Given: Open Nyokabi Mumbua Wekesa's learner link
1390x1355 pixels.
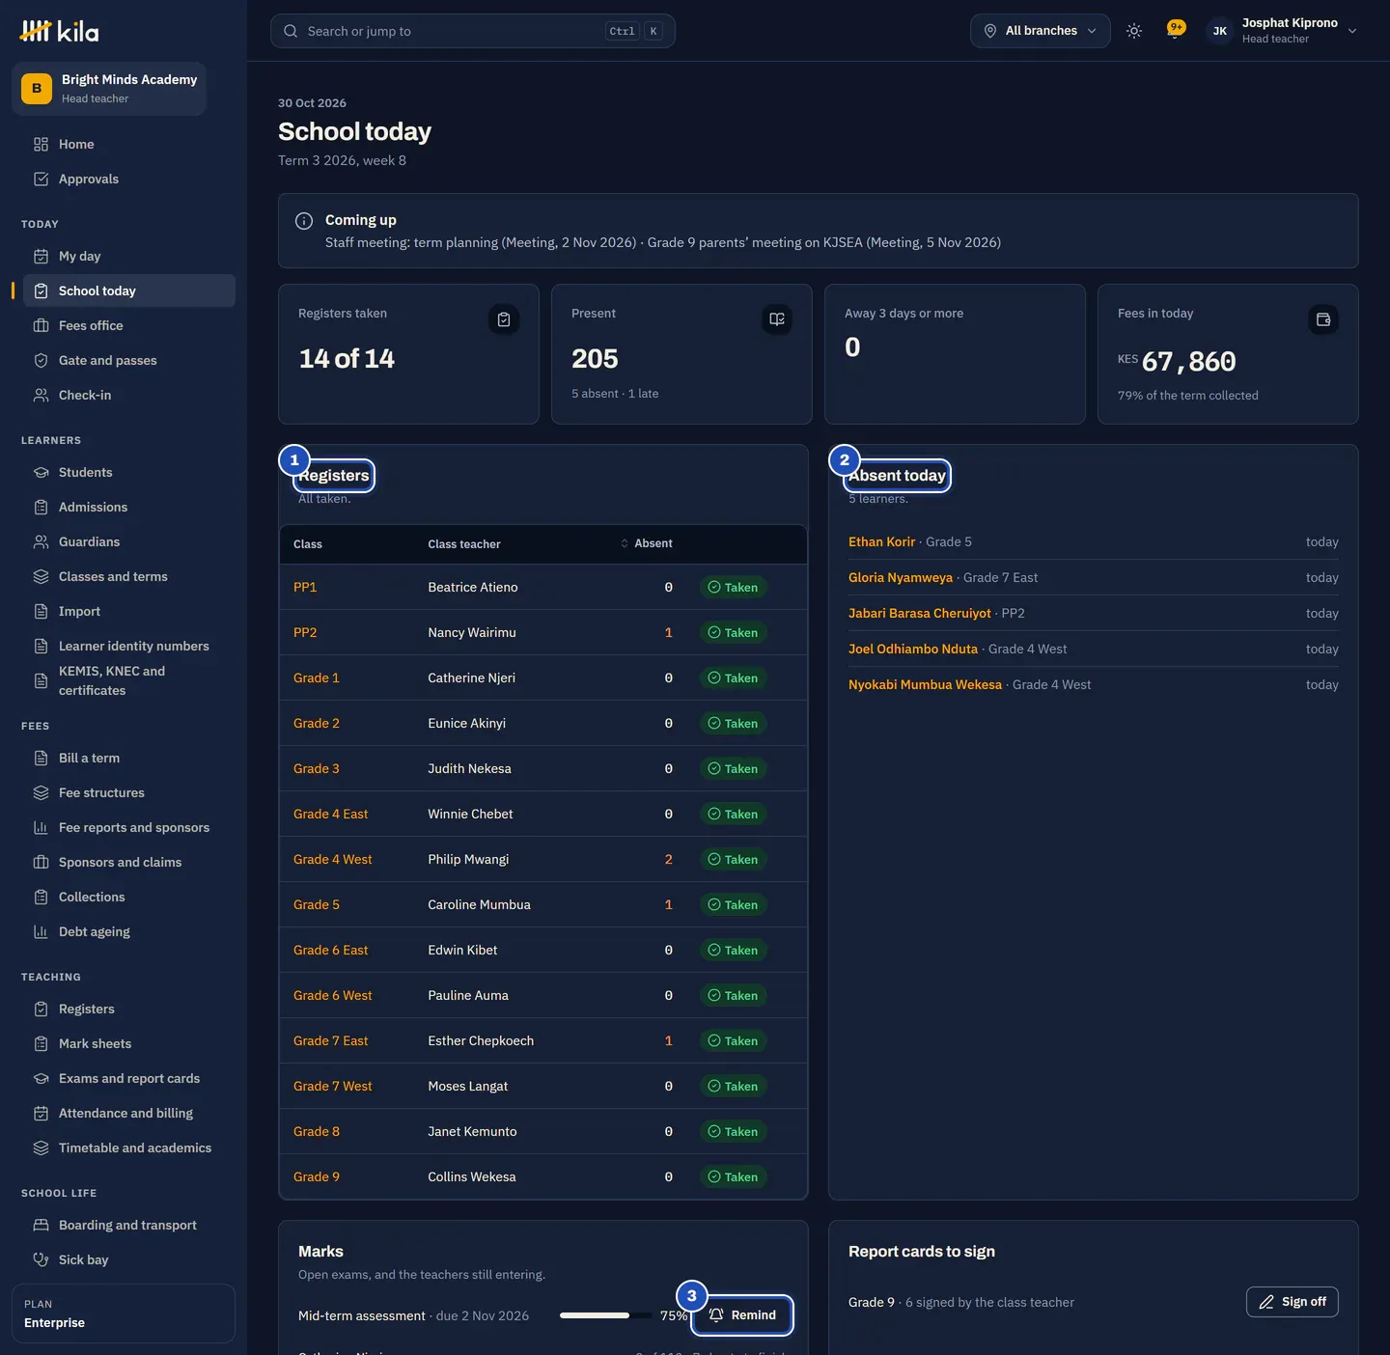Looking at the screenshot, I should (x=925, y=685).
